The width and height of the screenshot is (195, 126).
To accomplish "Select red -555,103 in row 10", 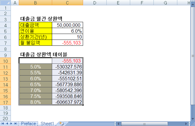I will 67,61.
